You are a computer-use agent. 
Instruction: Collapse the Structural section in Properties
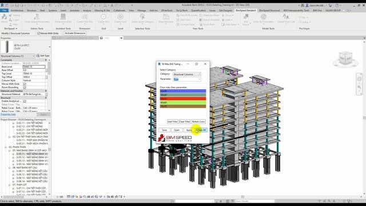(x=46, y=98)
